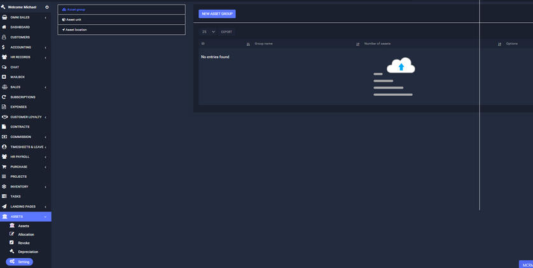Click the Purchase shopping cart icon
533x268 pixels.
coord(4,167)
